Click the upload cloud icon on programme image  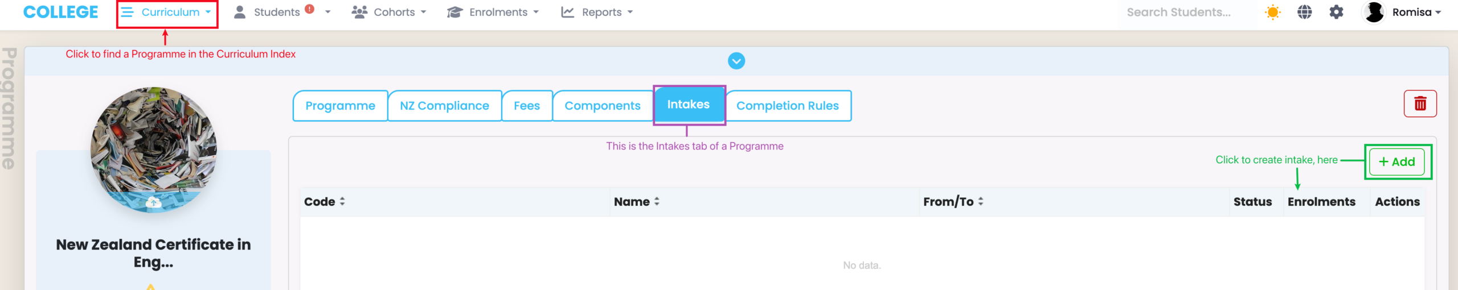tap(153, 202)
